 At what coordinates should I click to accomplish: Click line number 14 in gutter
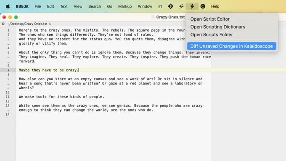point(8,115)
